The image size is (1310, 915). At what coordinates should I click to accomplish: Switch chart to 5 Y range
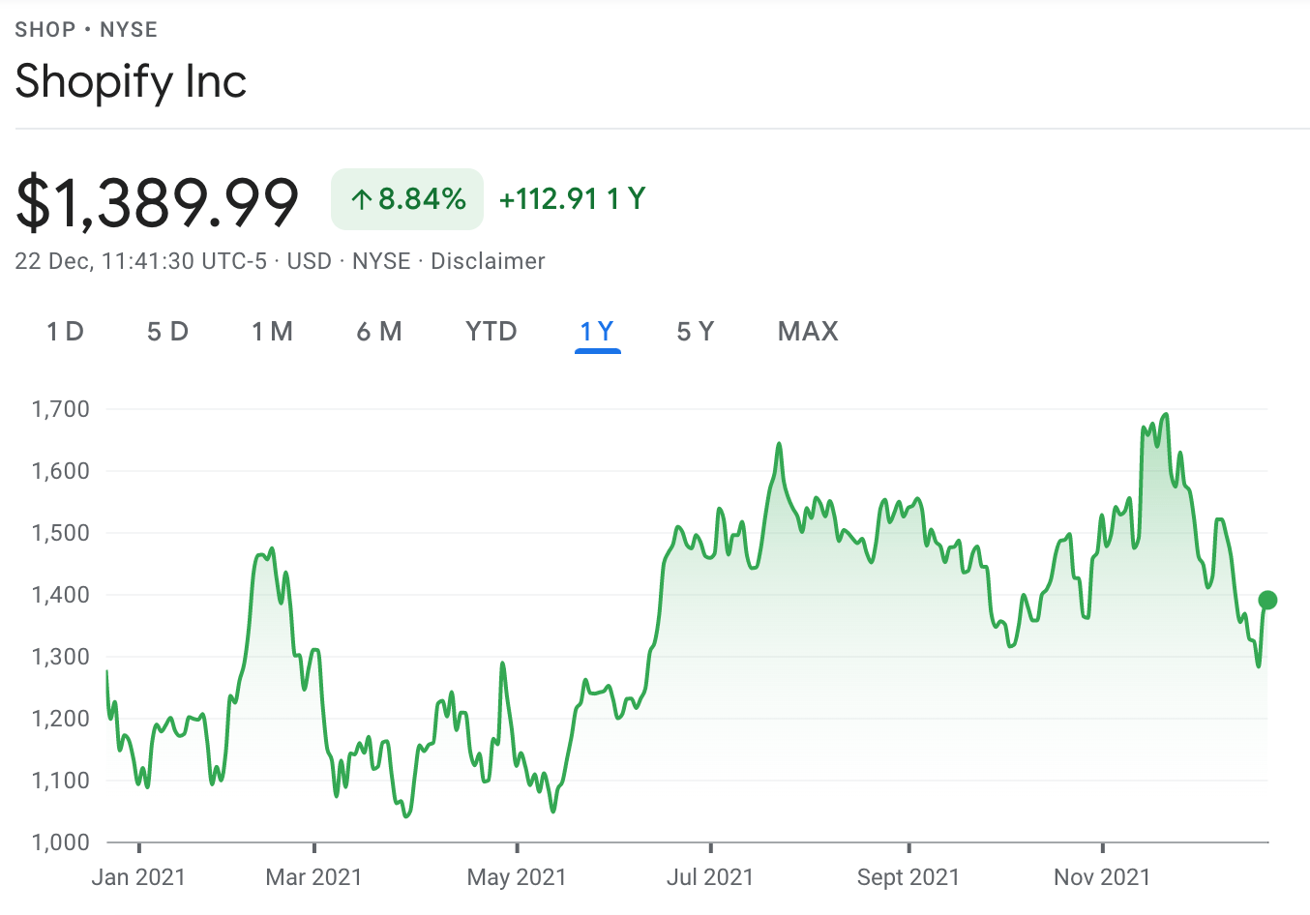coord(696,332)
